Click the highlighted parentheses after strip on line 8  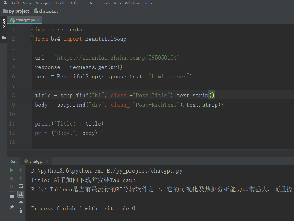212,95
